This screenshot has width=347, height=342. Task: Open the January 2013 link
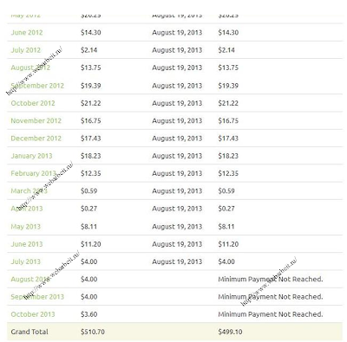[31, 156]
